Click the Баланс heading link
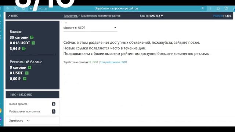This screenshot has width=235, height=132. 16,32
